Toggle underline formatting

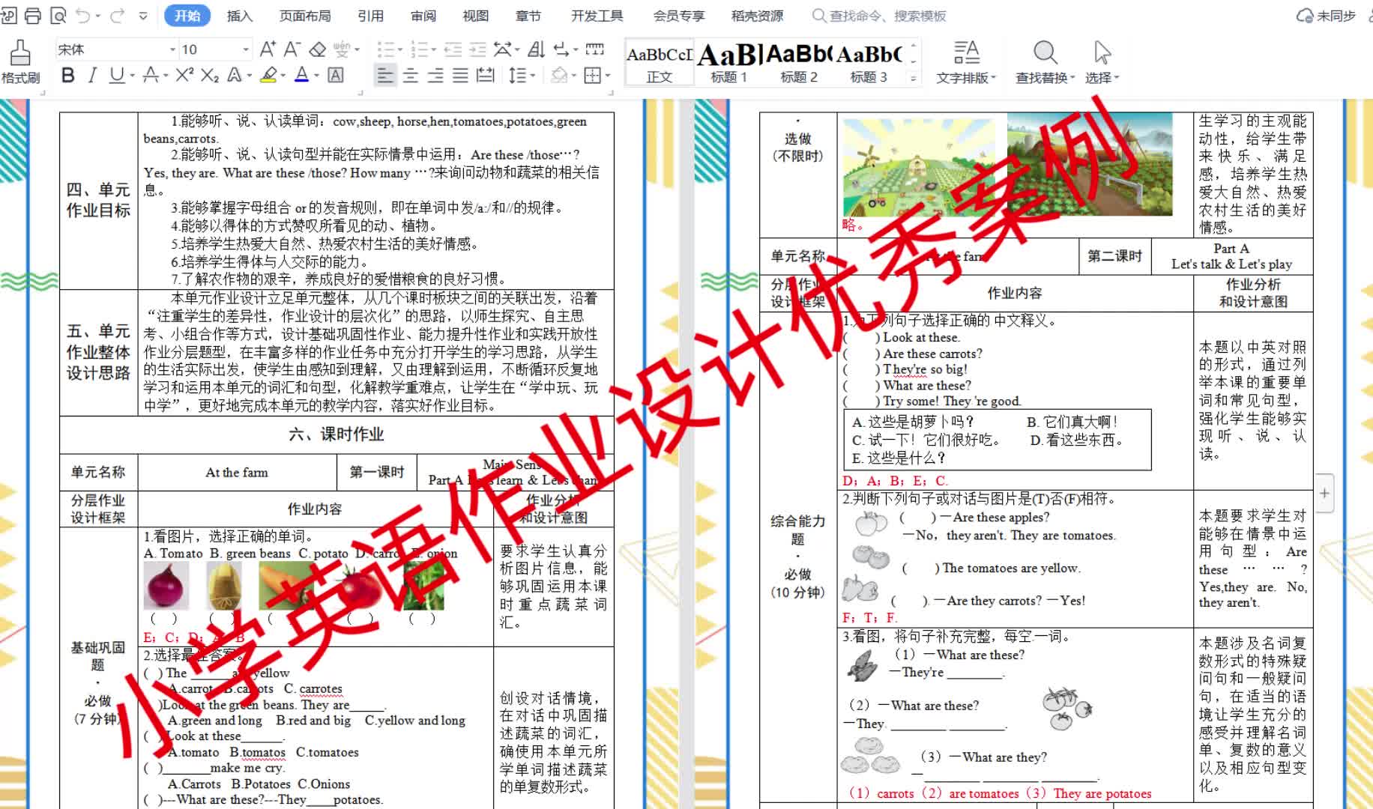(x=117, y=75)
